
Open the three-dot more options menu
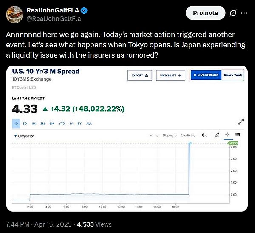click(244, 13)
